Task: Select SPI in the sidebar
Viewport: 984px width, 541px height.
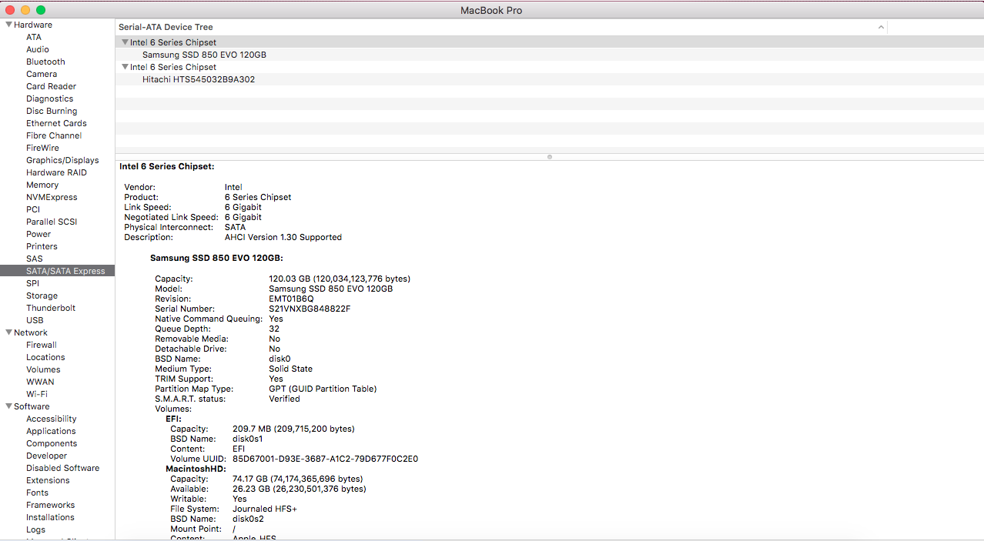Action: click(x=32, y=283)
